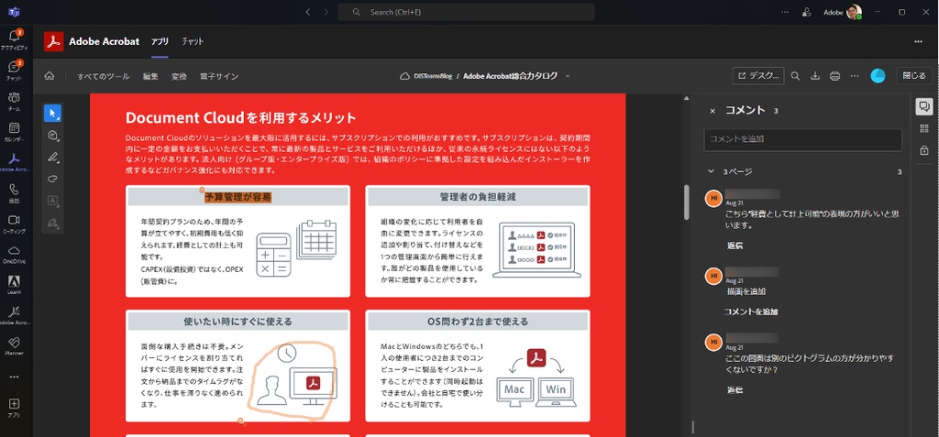Open page thumbnails panel icon

coord(924,128)
